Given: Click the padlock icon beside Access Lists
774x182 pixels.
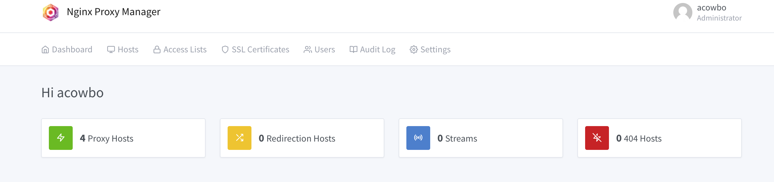Looking at the screenshot, I should click(x=157, y=49).
